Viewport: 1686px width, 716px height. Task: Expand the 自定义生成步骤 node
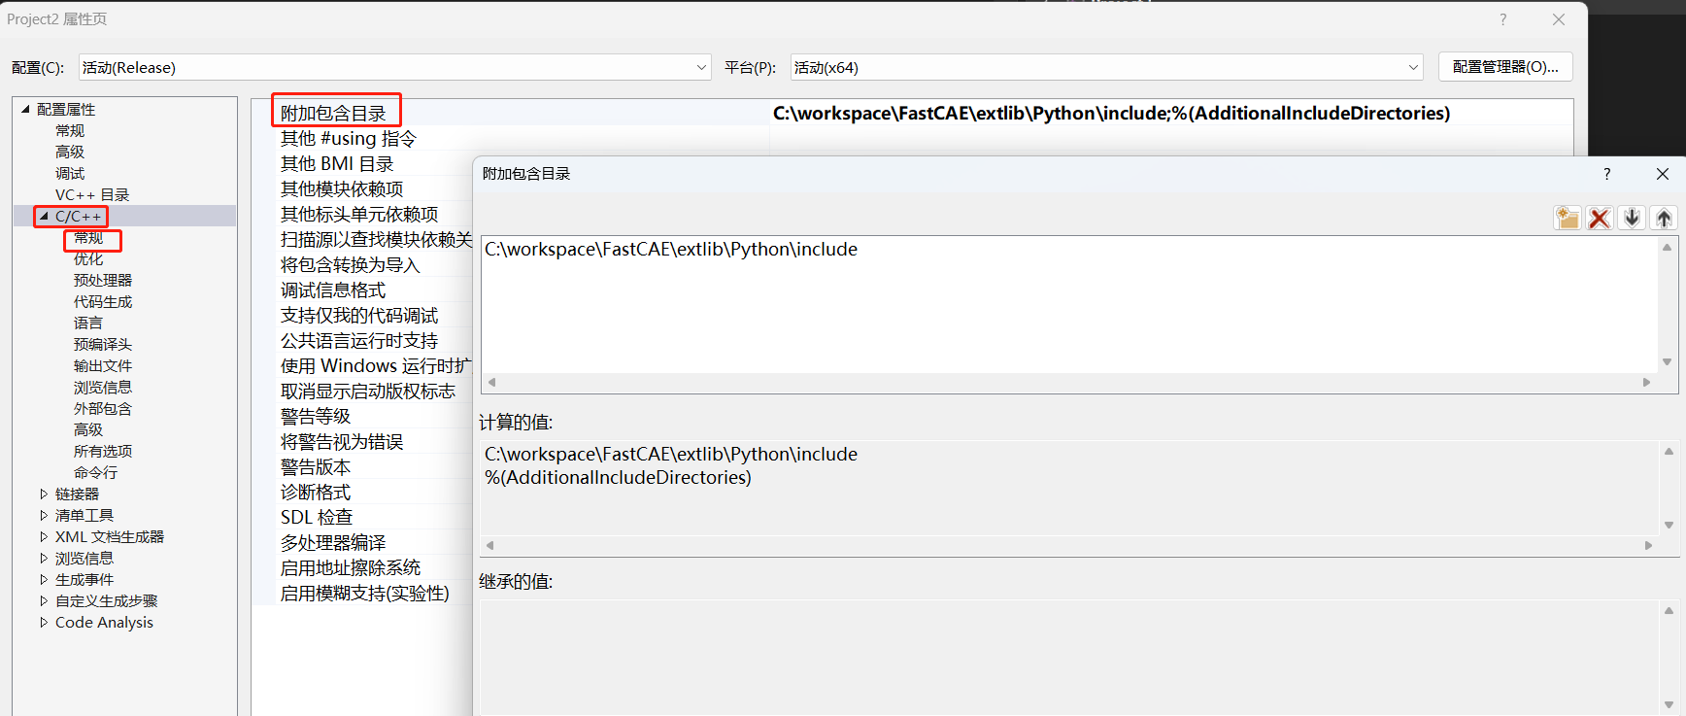[44, 600]
